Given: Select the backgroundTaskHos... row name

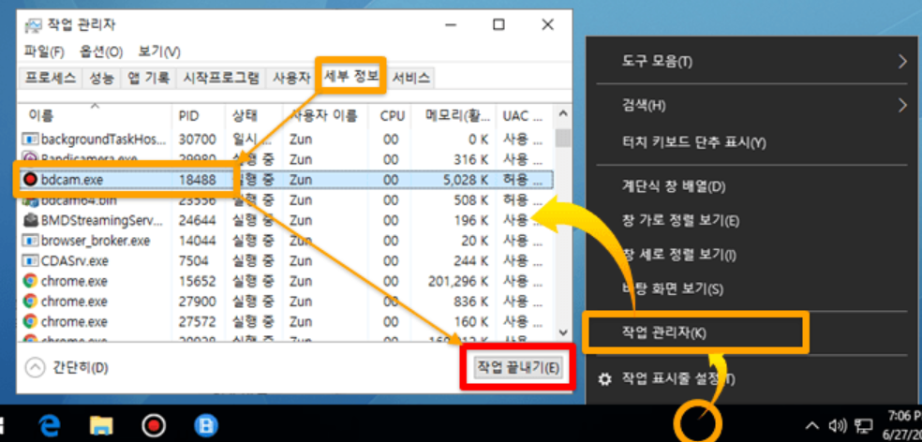Looking at the screenshot, I should point(103,140).
